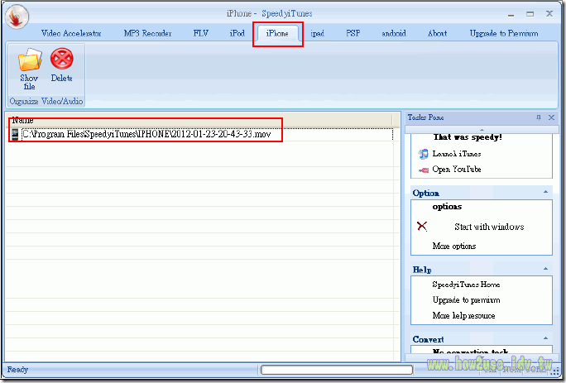Close the Tasks Pane panel

(551, 118)
